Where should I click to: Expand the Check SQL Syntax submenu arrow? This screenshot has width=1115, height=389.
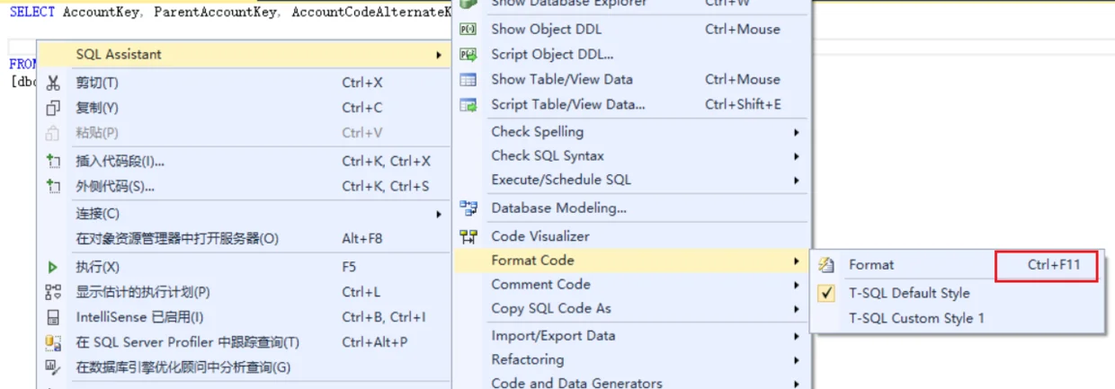click(797, 156)
